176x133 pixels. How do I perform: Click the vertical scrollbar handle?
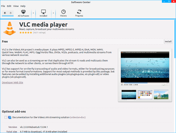[x=175, y=39]
